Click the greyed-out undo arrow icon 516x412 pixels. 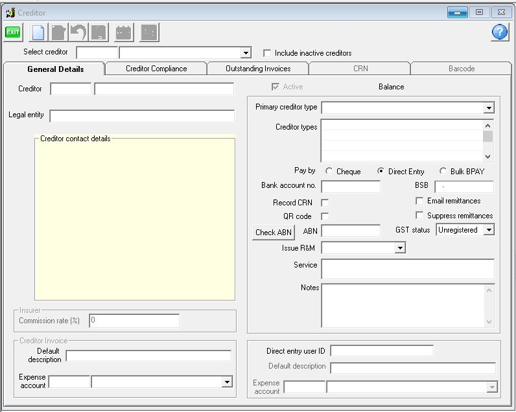coord(78,32)
